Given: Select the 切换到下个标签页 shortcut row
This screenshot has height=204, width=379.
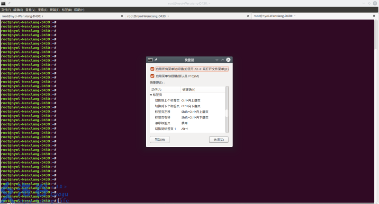Looking at the screenshot, I should coord(167,106).
